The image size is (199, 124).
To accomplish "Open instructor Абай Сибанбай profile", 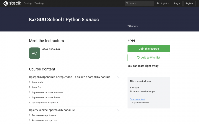I will click(51, 49).
